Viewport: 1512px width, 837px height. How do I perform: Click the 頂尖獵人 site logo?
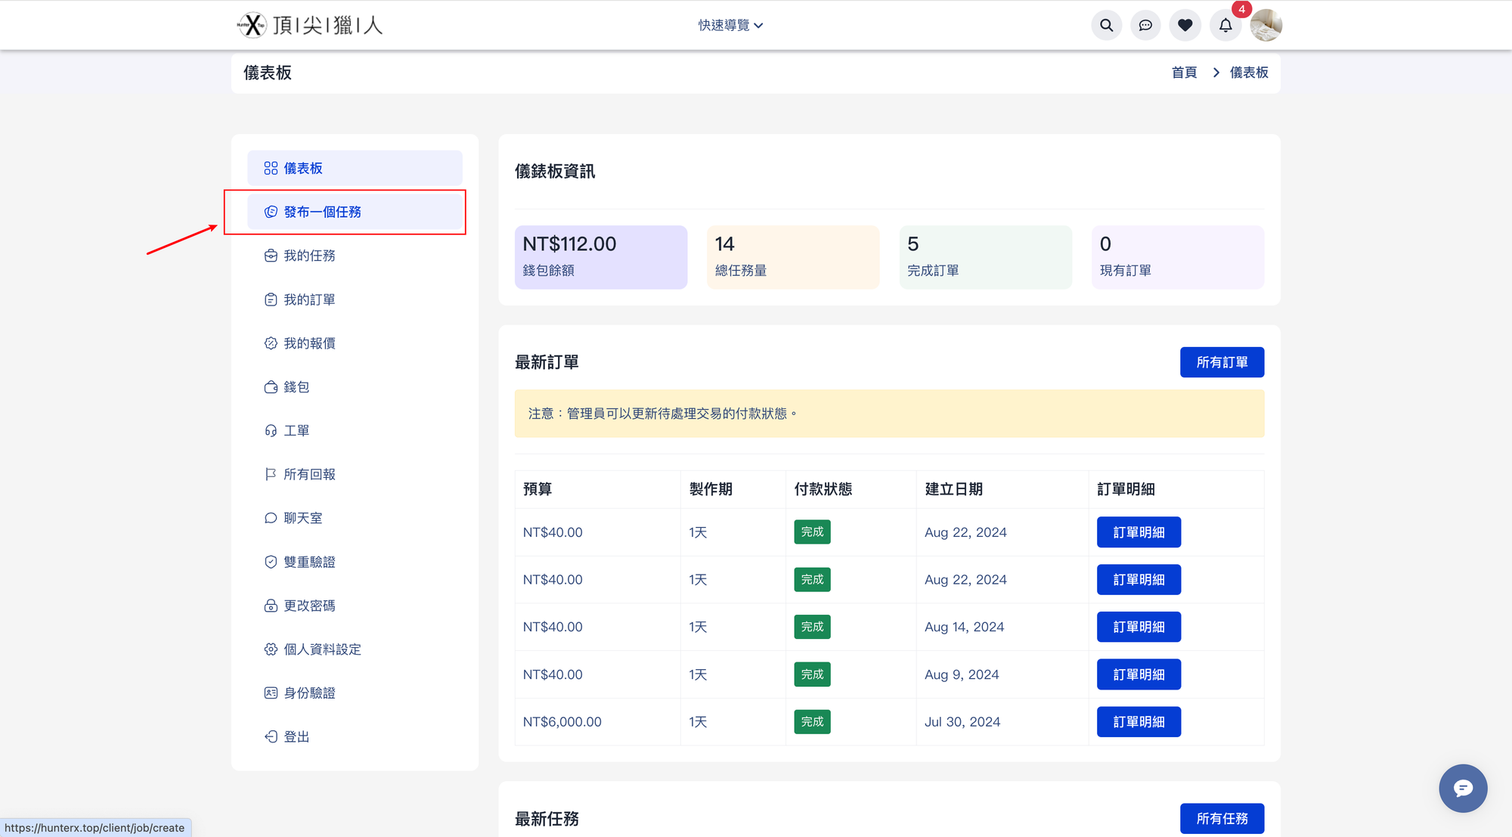(310, 26)
